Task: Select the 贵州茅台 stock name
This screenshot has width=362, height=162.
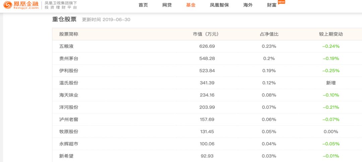Action: (x=69, y=58)
